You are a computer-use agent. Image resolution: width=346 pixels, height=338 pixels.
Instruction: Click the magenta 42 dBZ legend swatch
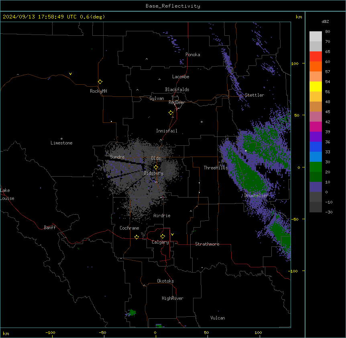(315, 126)
